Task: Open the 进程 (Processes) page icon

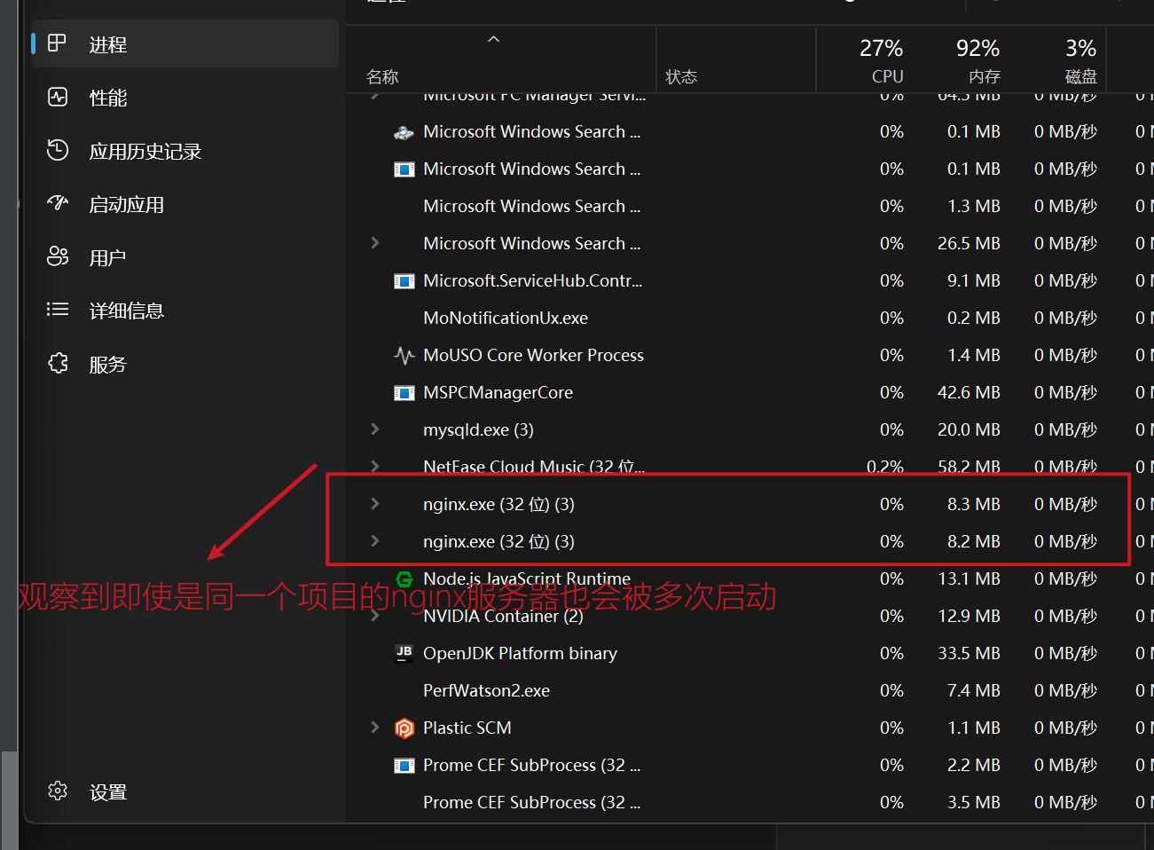Action: 57,43
